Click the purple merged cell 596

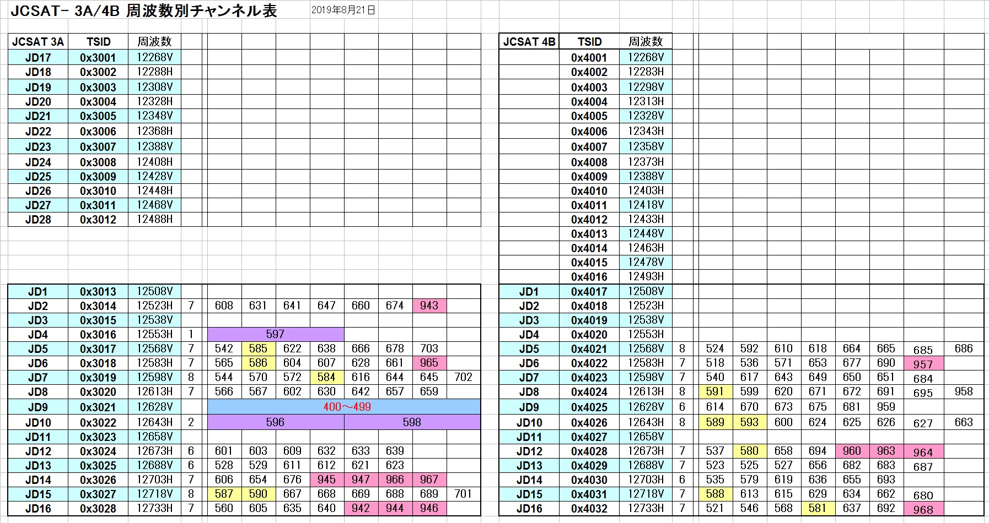pos(276,422)
